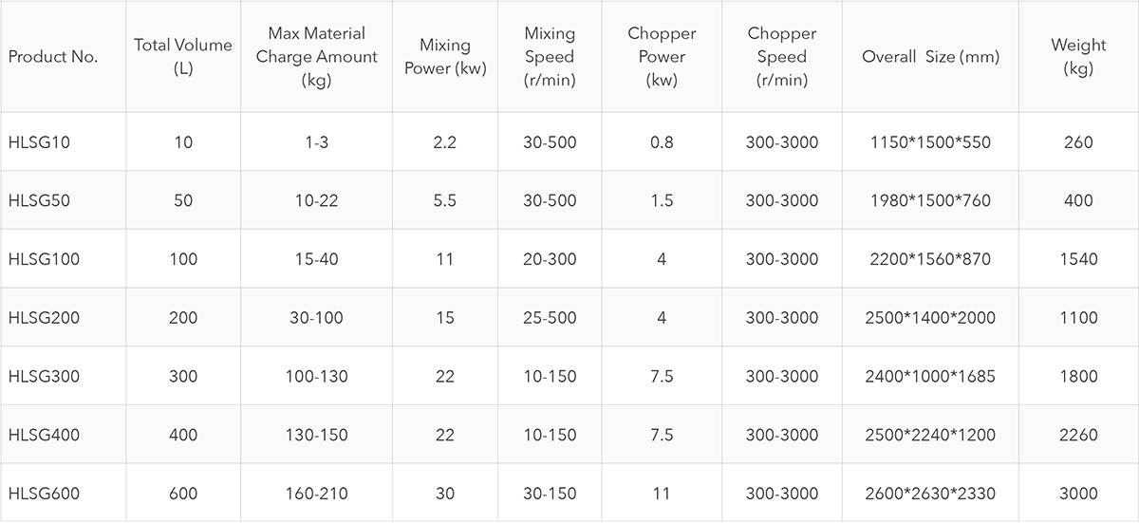The height and width of the screenshot is (523, 1139).
Task: Select the 0.8 chopper power cell
Action: point(663,142)
